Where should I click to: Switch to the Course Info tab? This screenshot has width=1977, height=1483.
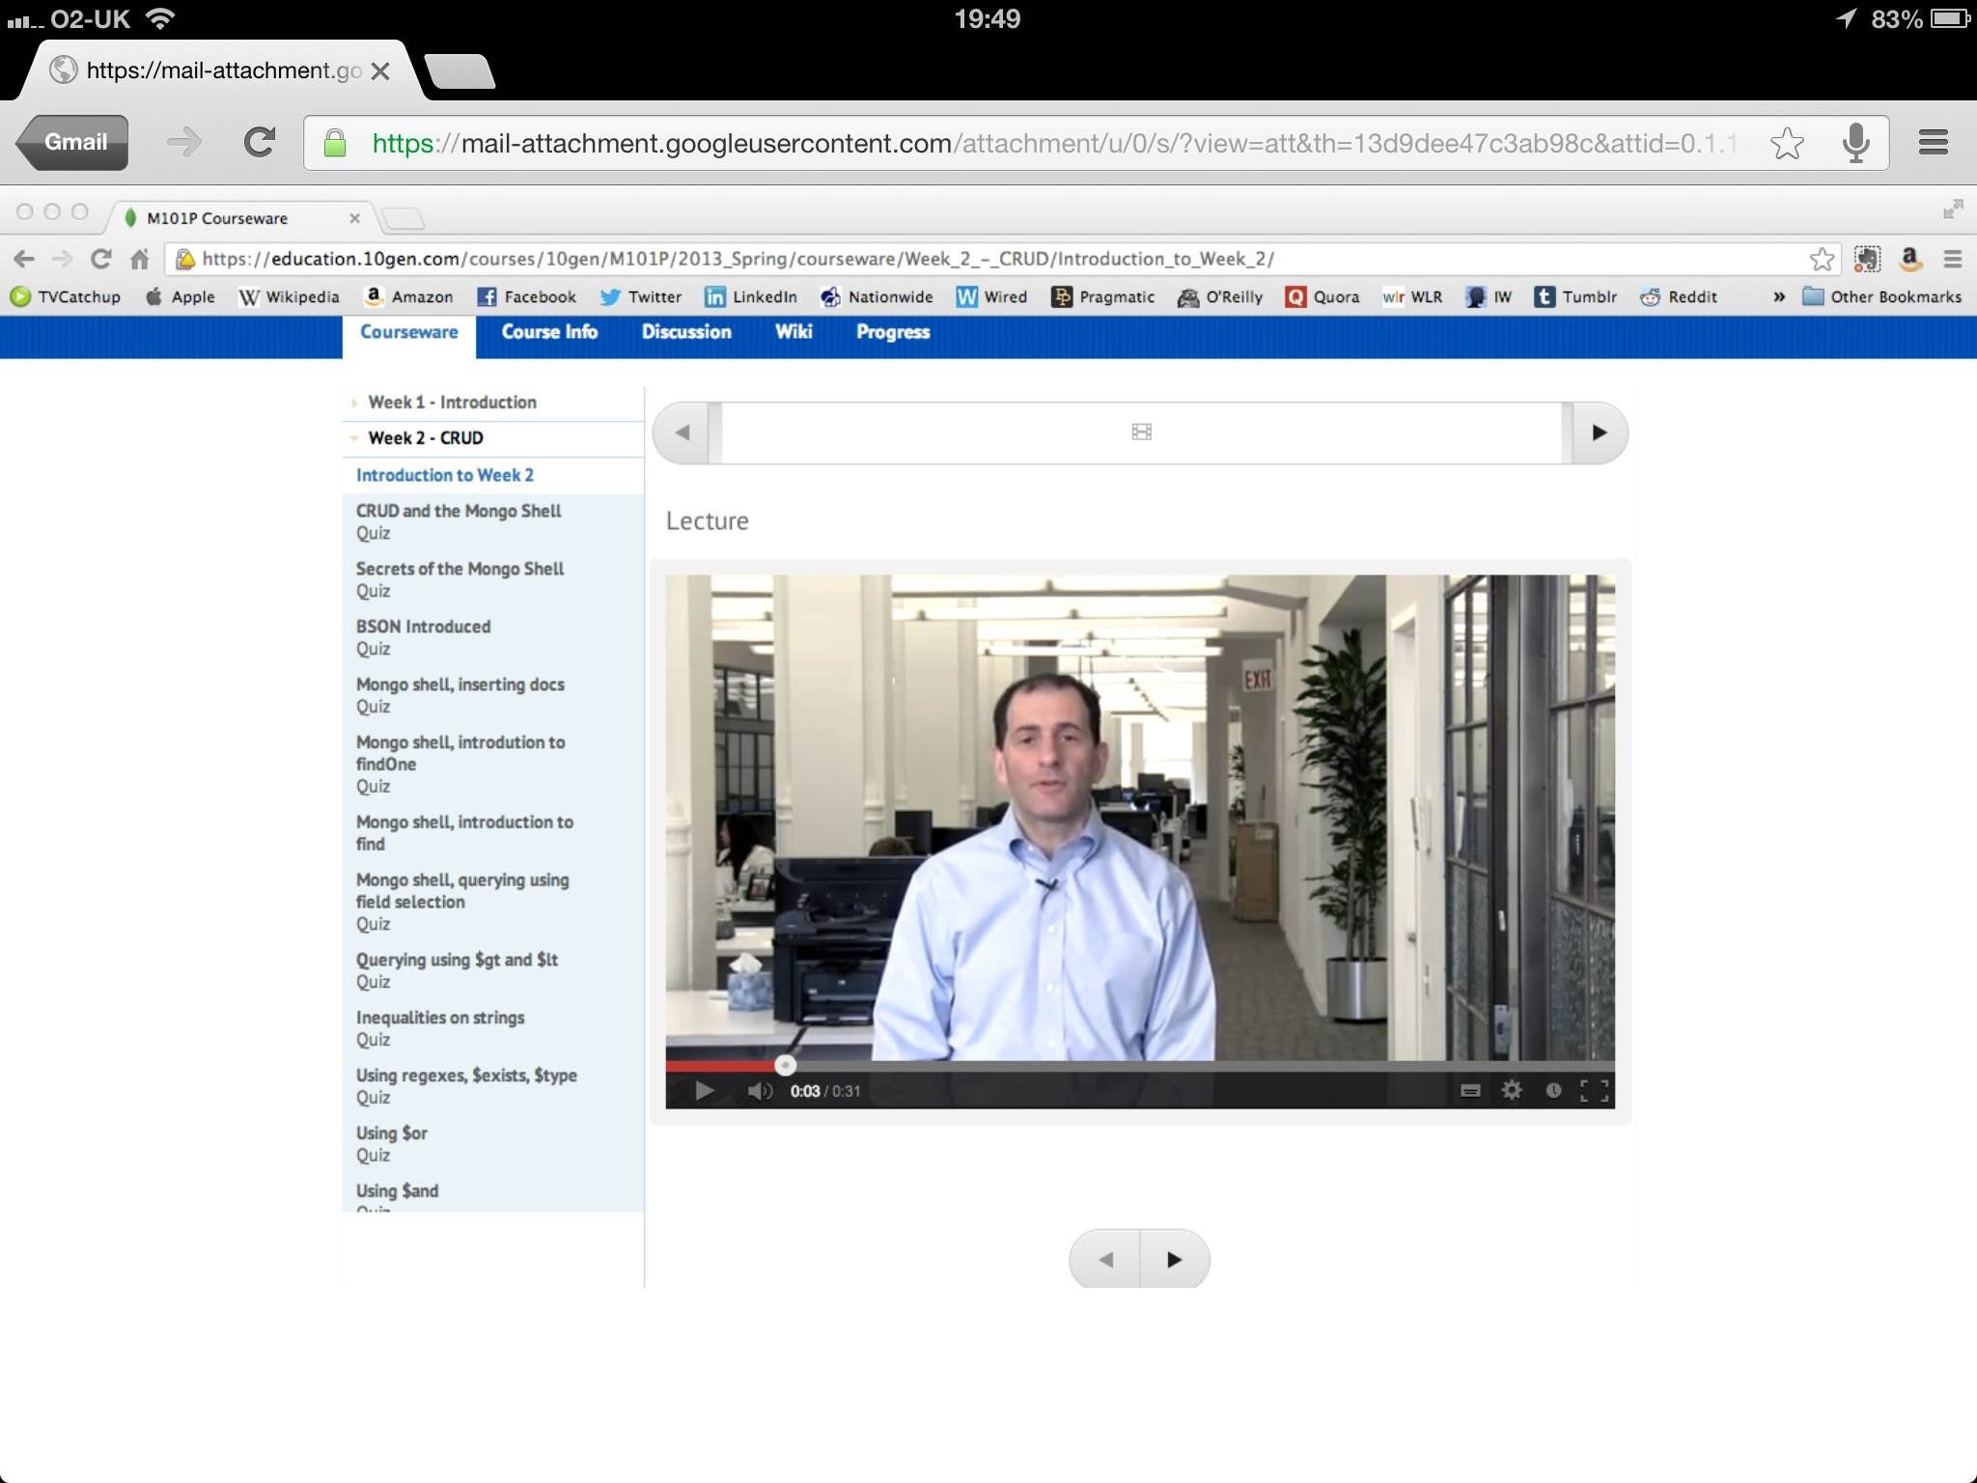(x=549, y=332)
